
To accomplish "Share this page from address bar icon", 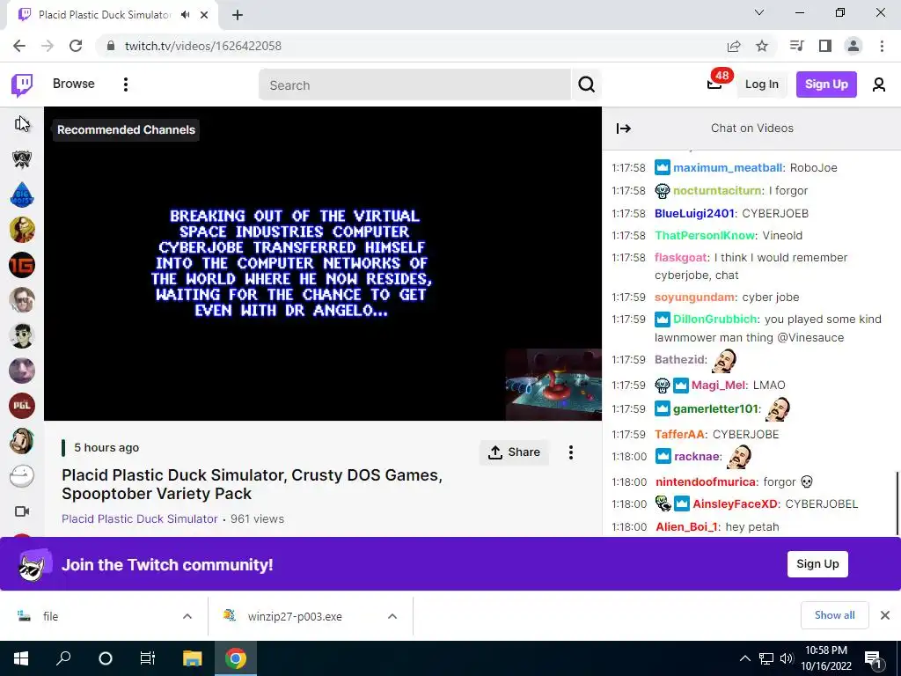I will point(734,46).
